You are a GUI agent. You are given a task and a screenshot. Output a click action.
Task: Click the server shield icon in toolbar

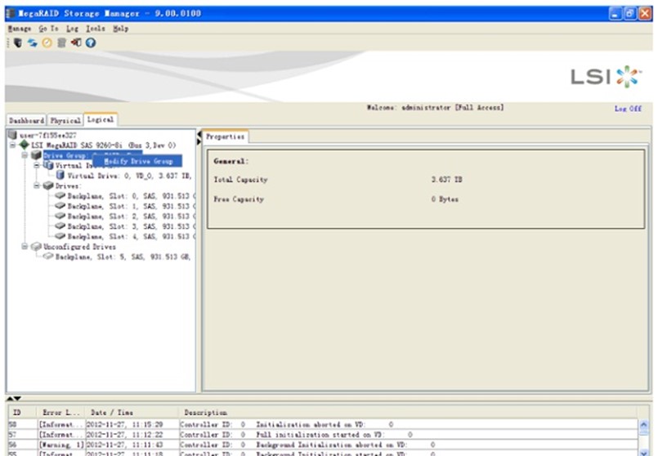[x=18, y=42]
